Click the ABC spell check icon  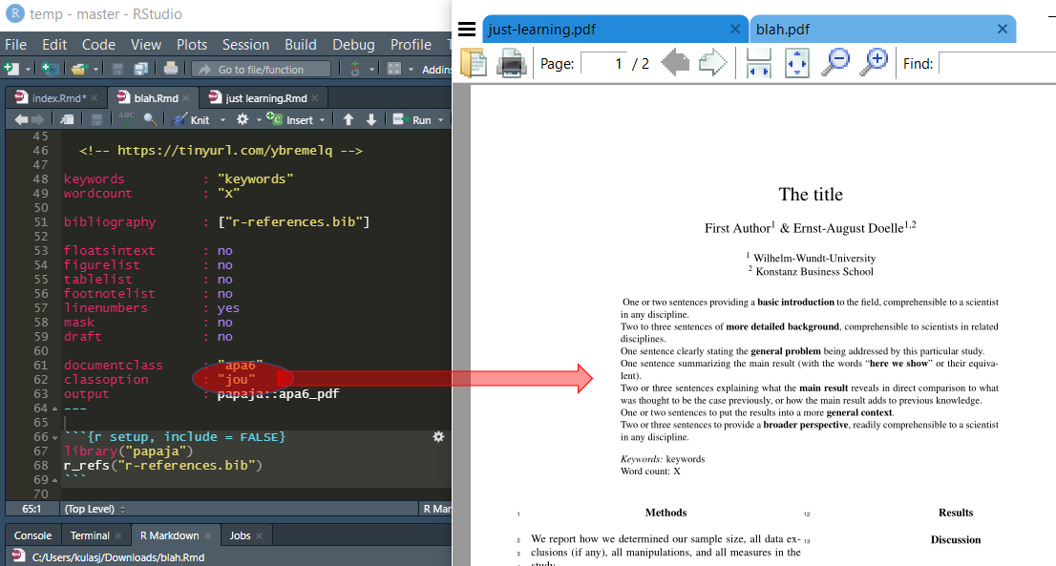[126, 119]
